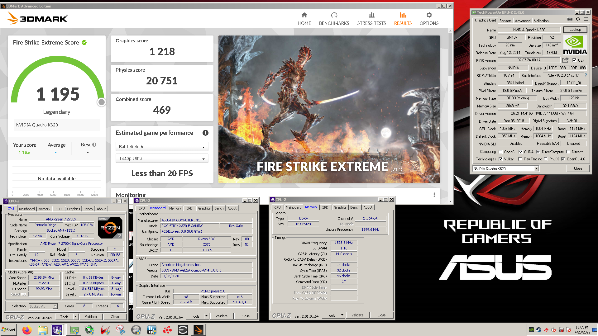598x336 pixels.
Task: Click the Windows Start button
Action: click(9, 330)
